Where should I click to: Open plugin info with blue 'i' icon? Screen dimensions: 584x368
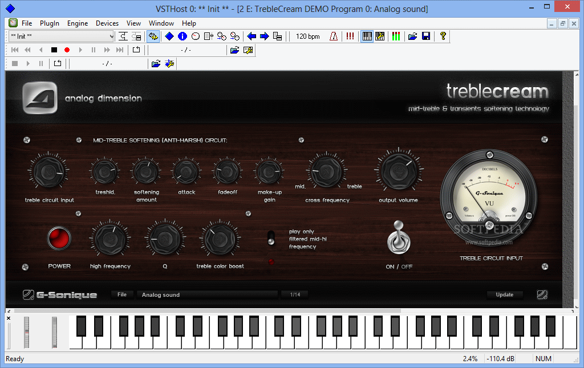coord(182,36)
